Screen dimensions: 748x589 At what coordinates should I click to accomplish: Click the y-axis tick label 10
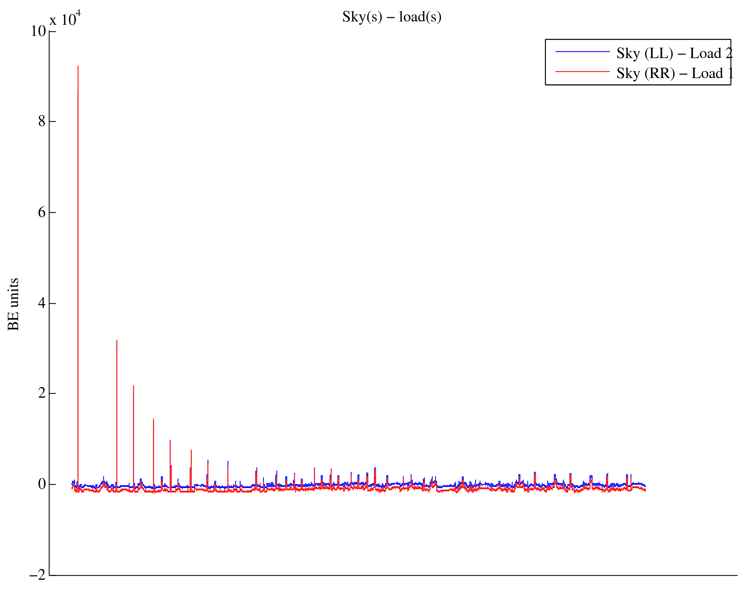[x=38, y=31]
